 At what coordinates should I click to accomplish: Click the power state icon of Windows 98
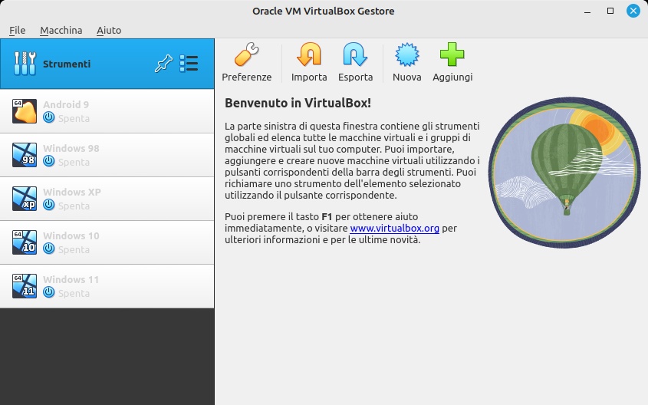(x=49, y=161)
